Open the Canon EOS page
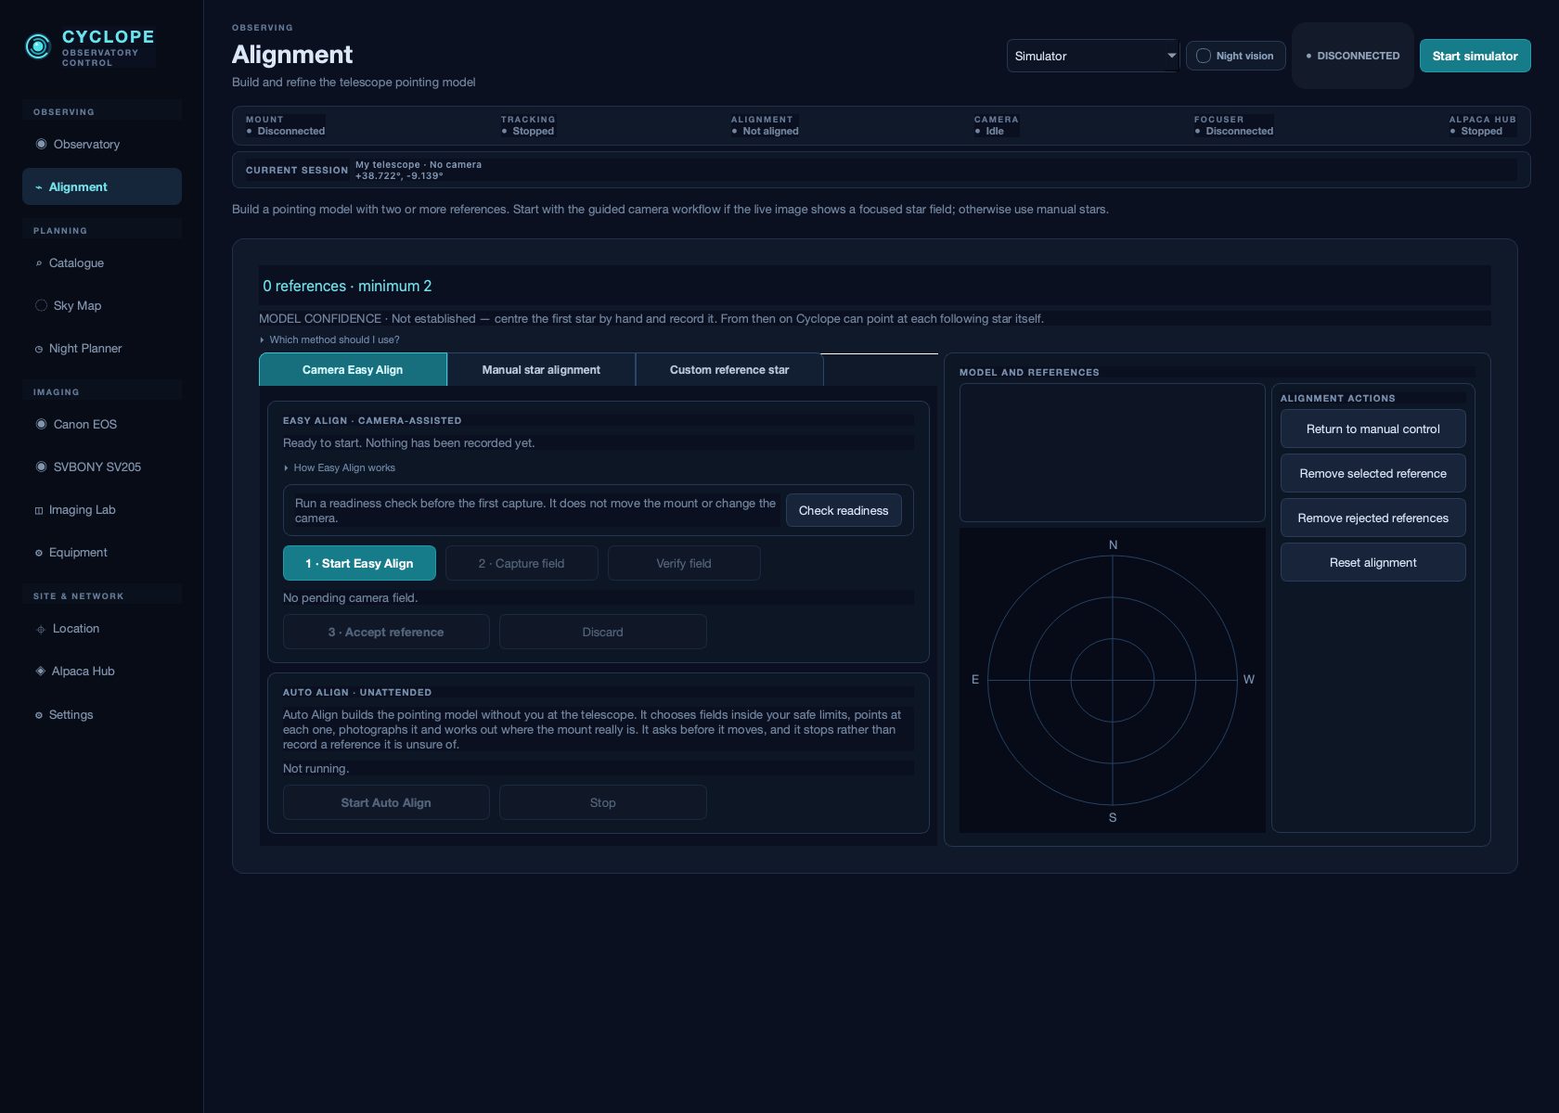Image resolution: width=1559 pixels, height=1113 pixels. pyautogui.click(x=102, y=424)
